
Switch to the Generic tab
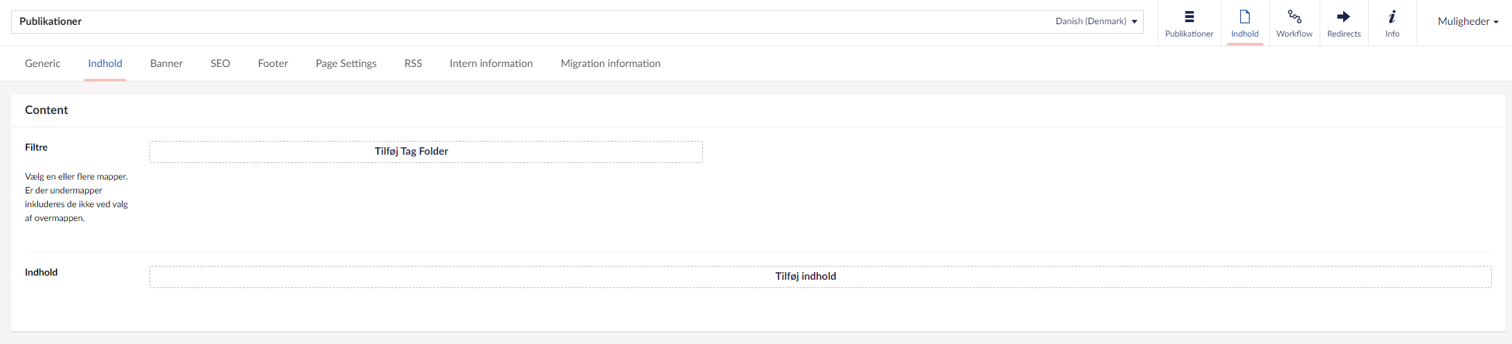click(x=43, y=64)
